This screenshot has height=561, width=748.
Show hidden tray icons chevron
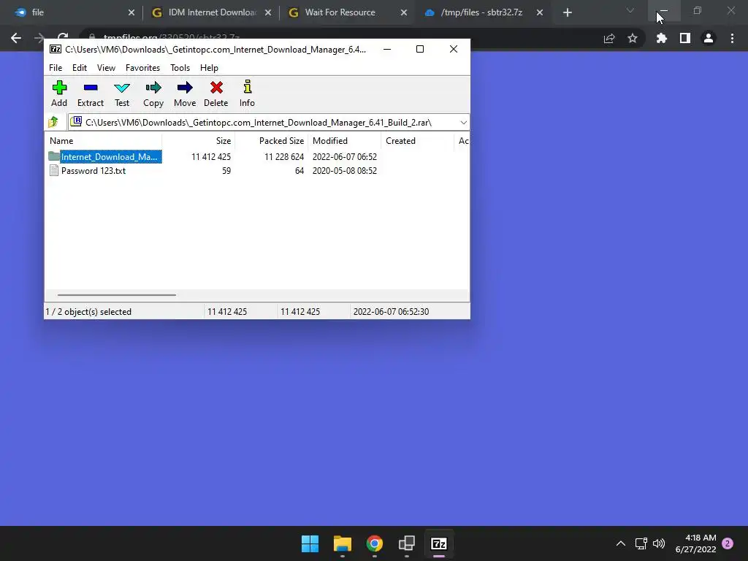[x=621, y=543]
